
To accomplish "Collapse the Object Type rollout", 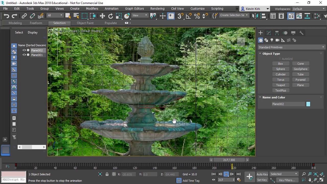I will 260,54.
